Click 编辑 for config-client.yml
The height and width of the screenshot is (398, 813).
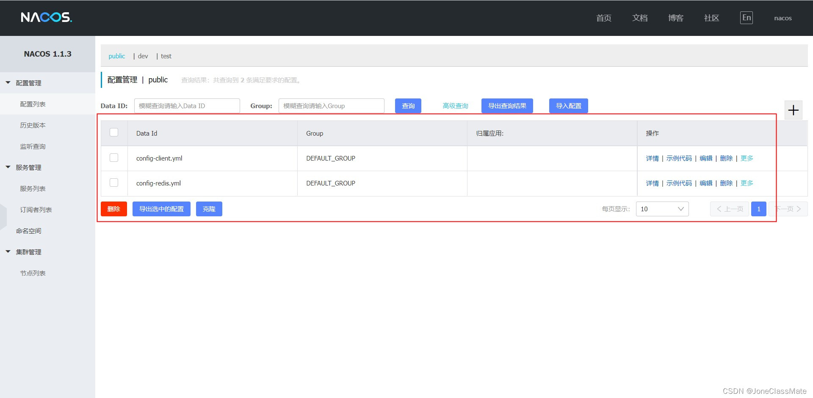(706, 158)
